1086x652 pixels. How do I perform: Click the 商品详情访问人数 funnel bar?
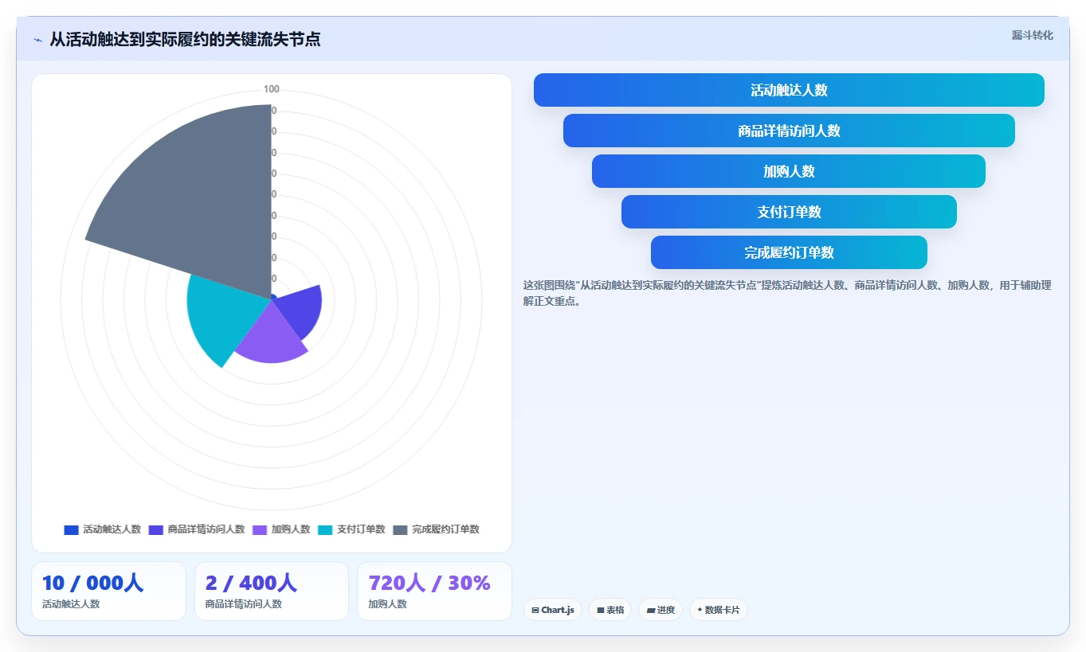click(789, 131)
